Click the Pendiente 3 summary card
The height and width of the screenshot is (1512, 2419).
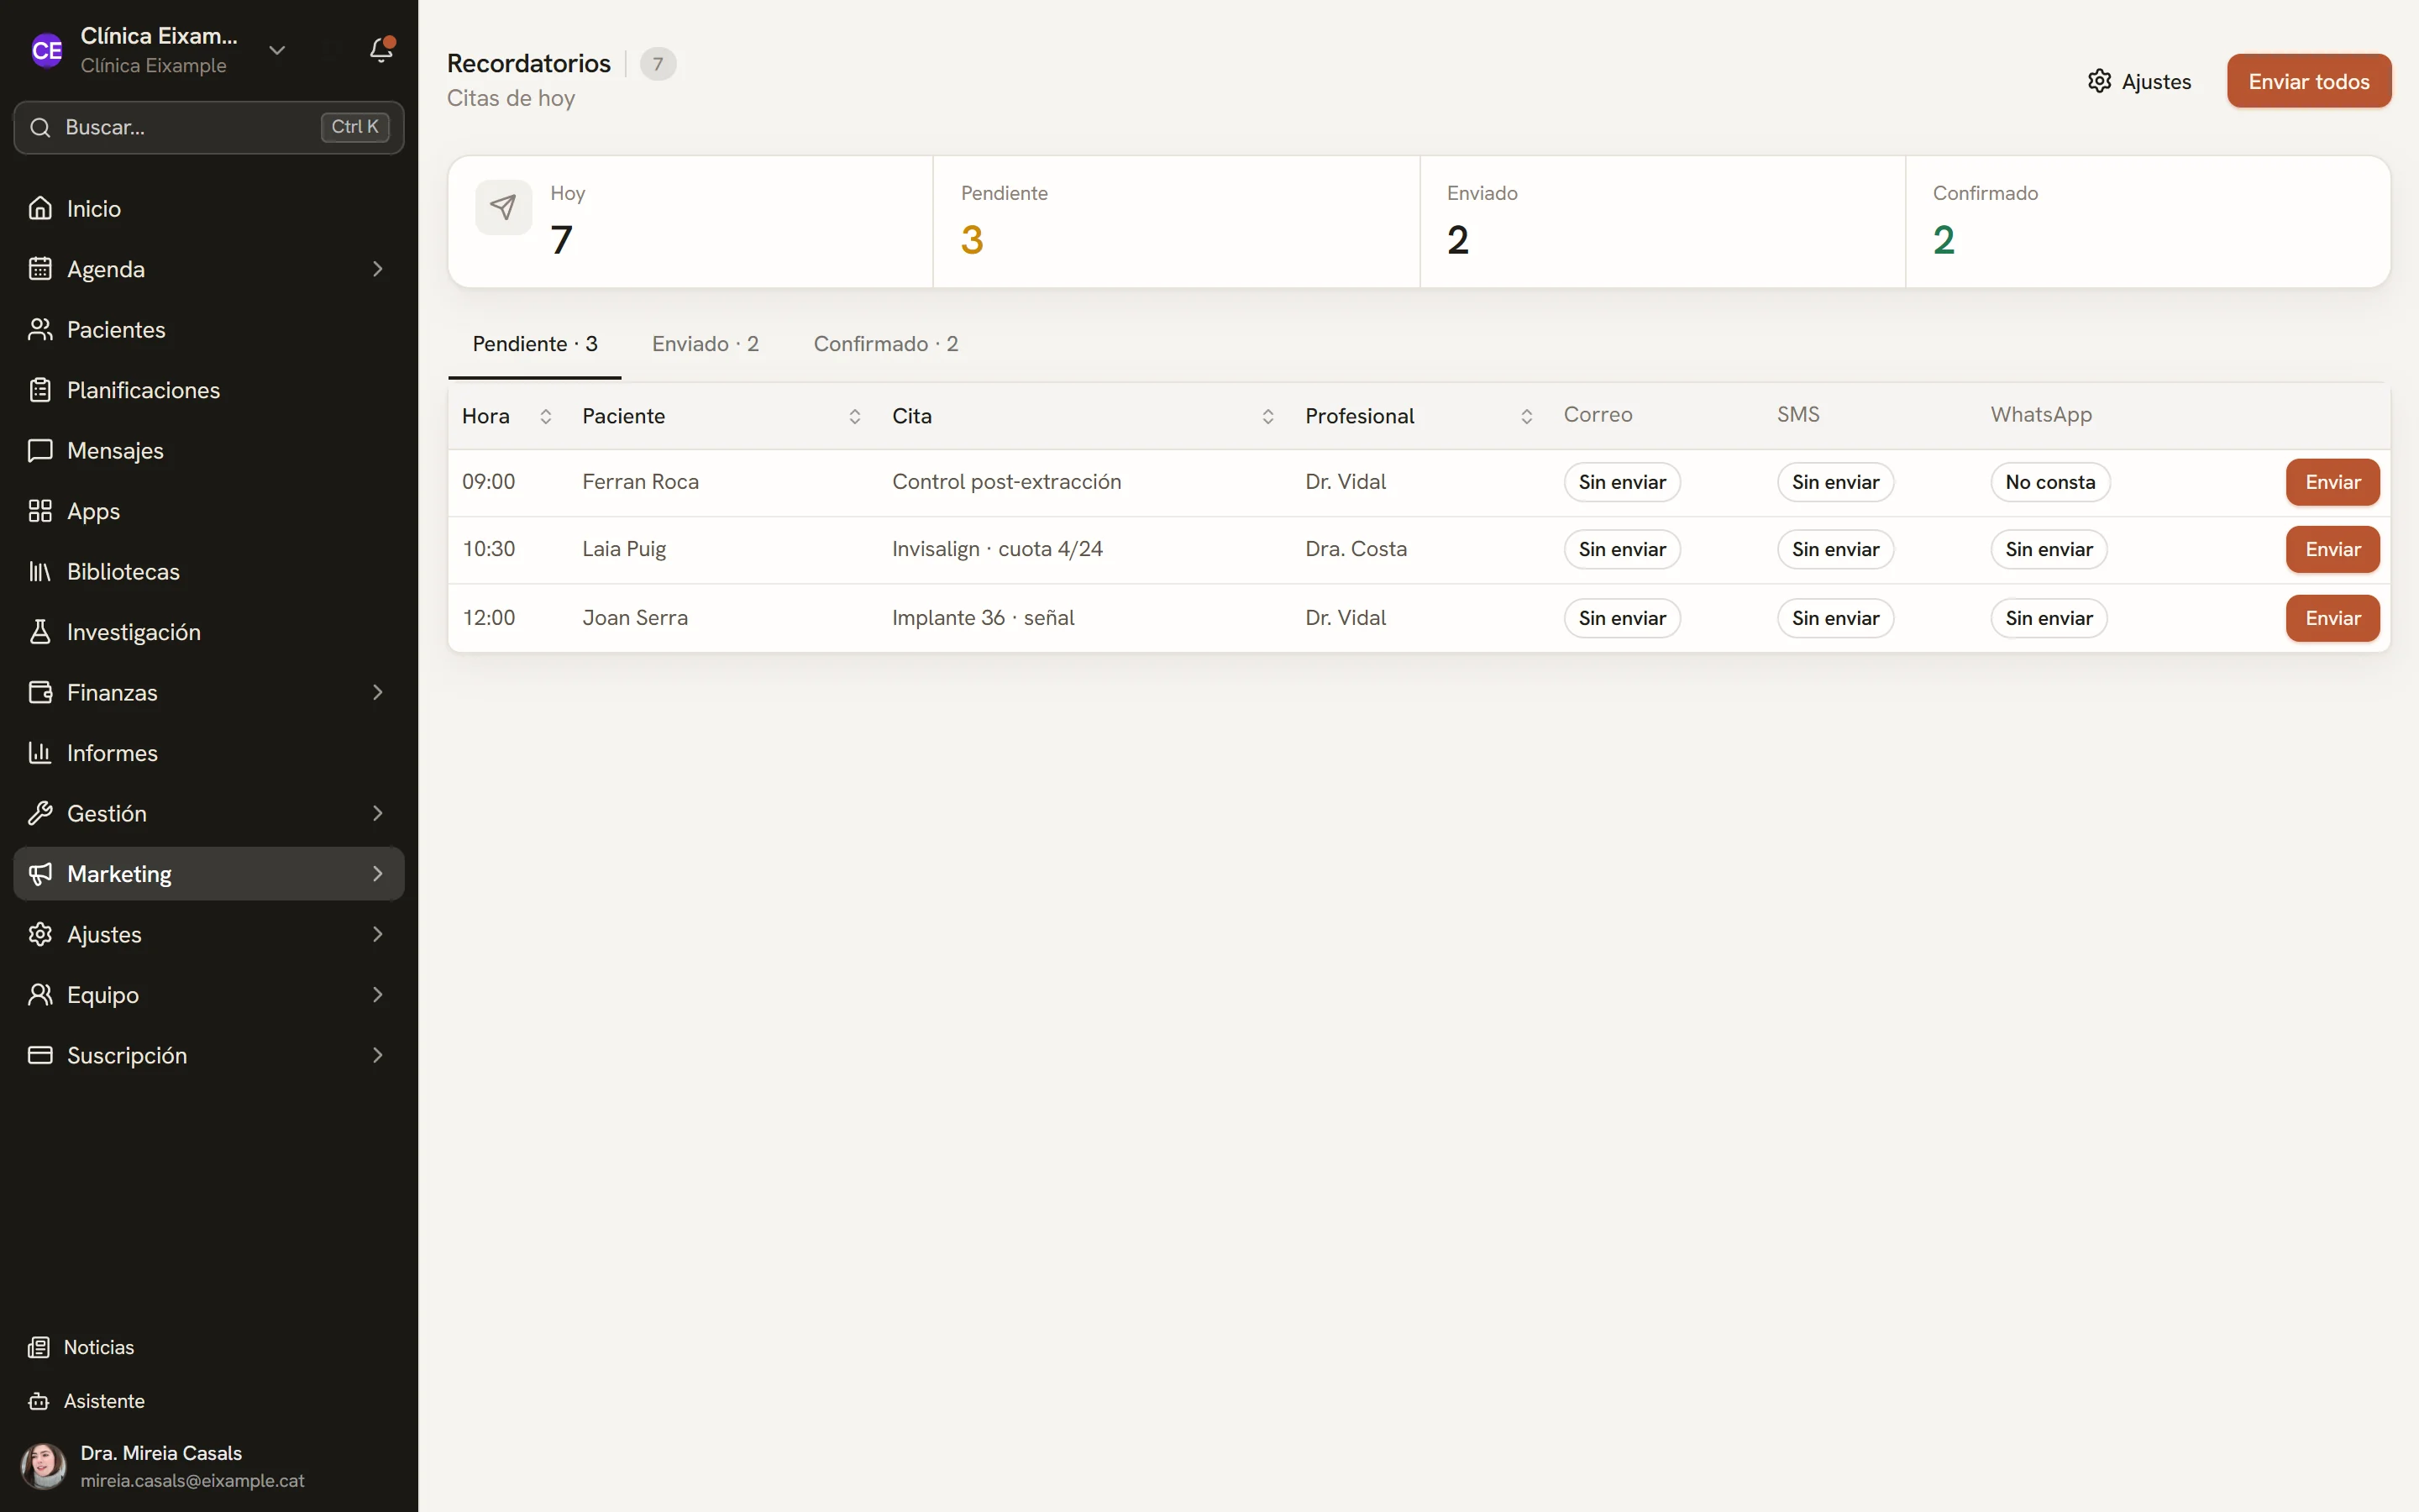(x=1177, y=221)
